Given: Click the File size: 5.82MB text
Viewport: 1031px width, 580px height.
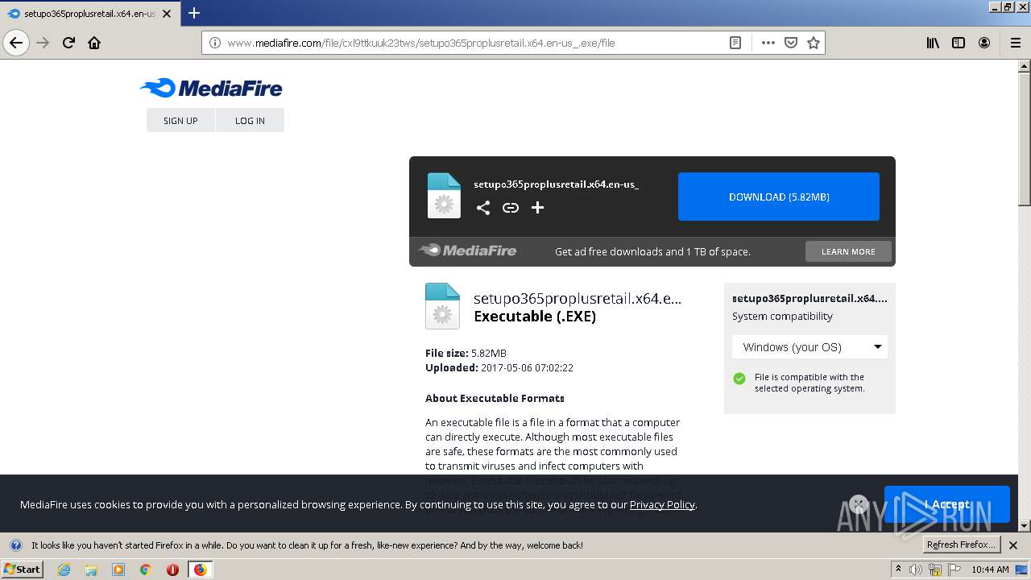Looking at the screenshot, I should [x=466, y=353].
